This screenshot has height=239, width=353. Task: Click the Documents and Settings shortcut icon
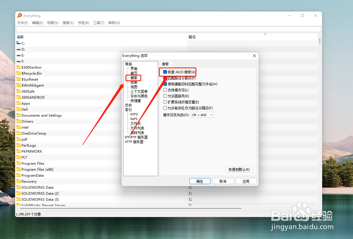pyautogui.click(x=19, y=115)
